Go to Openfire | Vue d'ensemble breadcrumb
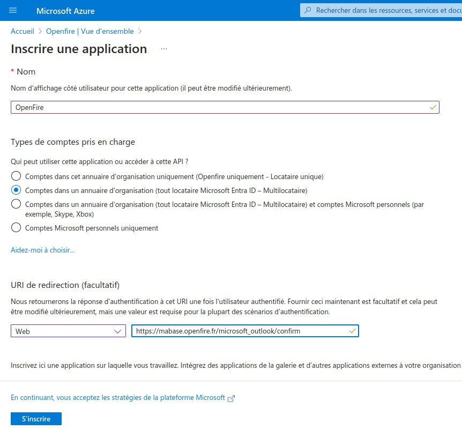The width and height of the screenshot is (462, 430). (x=90, y=31)
